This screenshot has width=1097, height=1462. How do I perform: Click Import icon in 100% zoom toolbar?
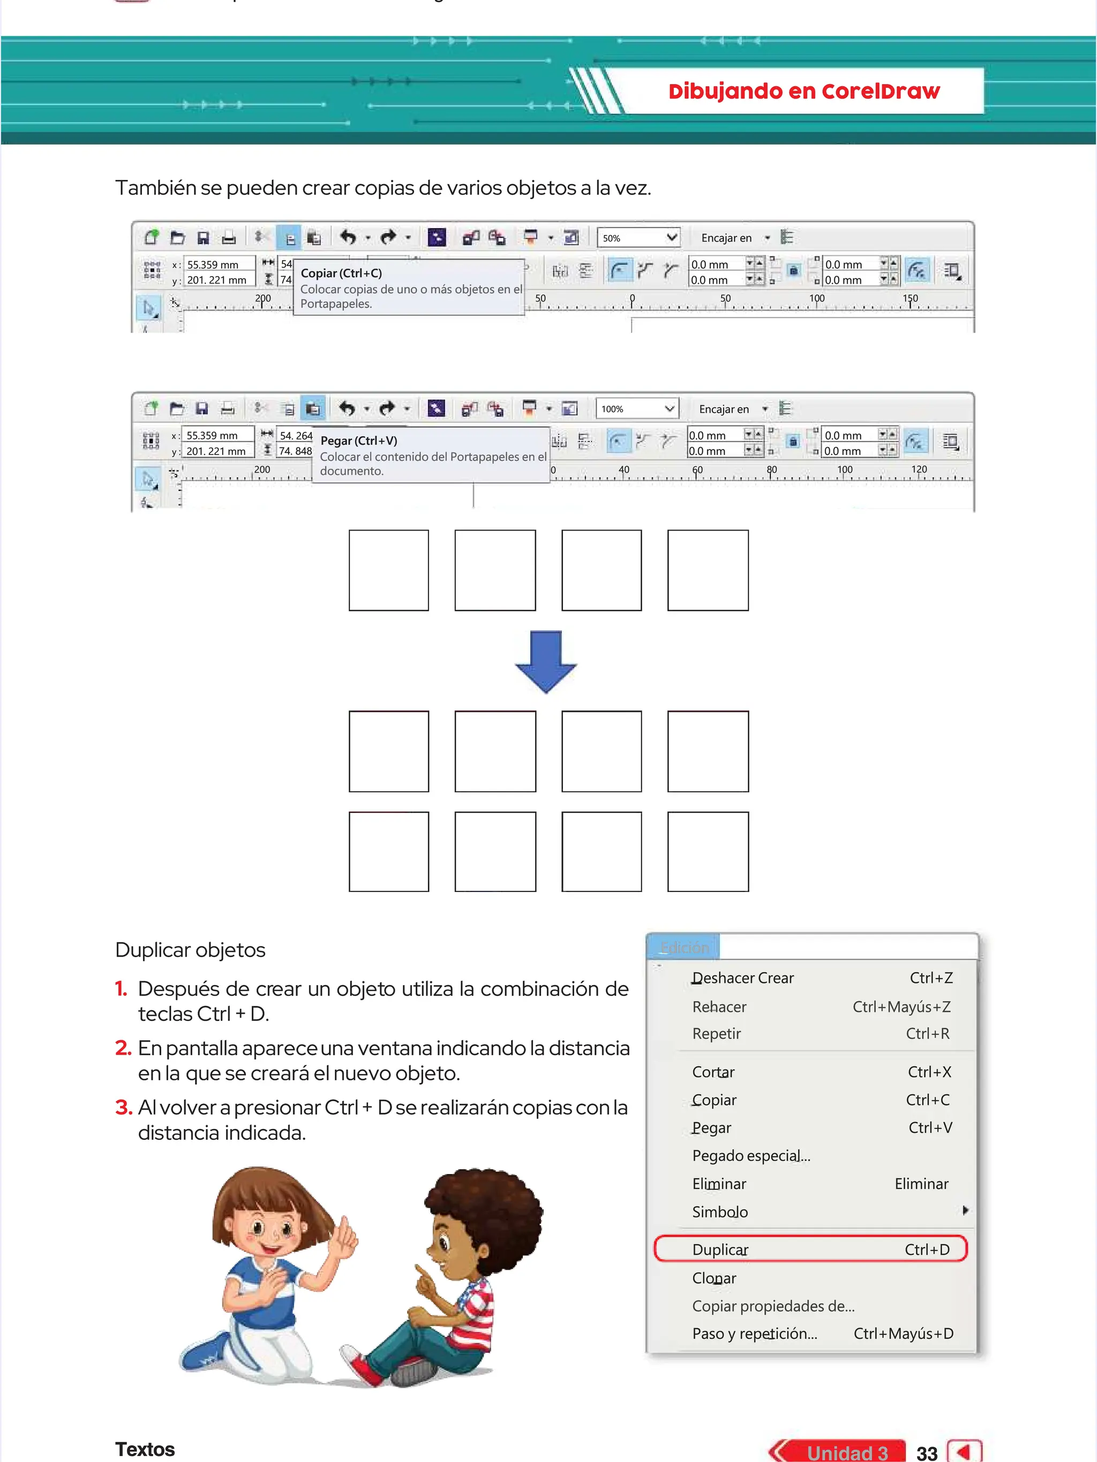tap(469, 409)
